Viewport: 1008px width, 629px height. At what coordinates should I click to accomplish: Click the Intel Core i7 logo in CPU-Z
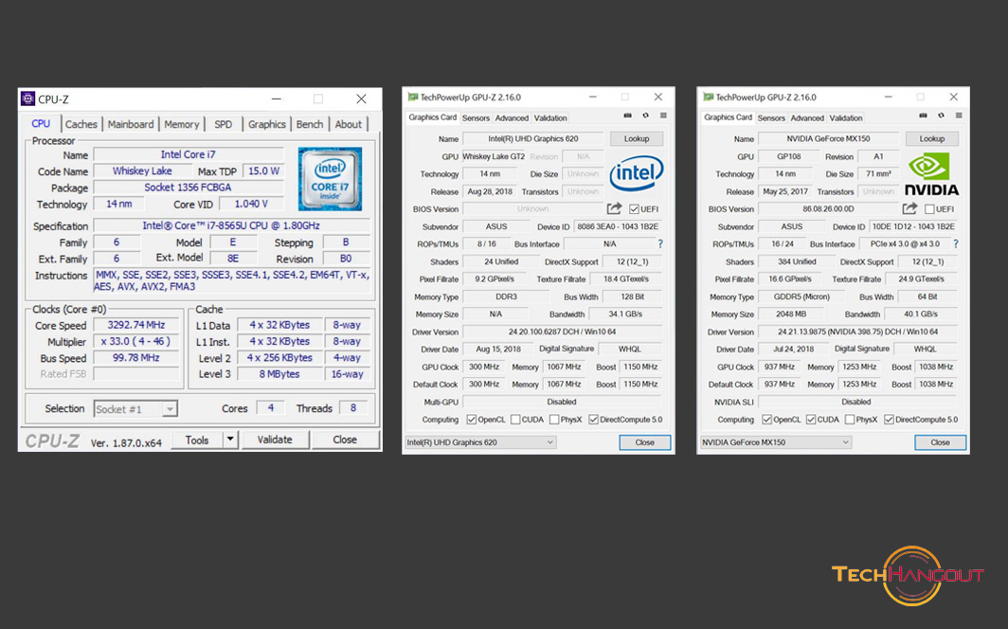coord(330,179)
